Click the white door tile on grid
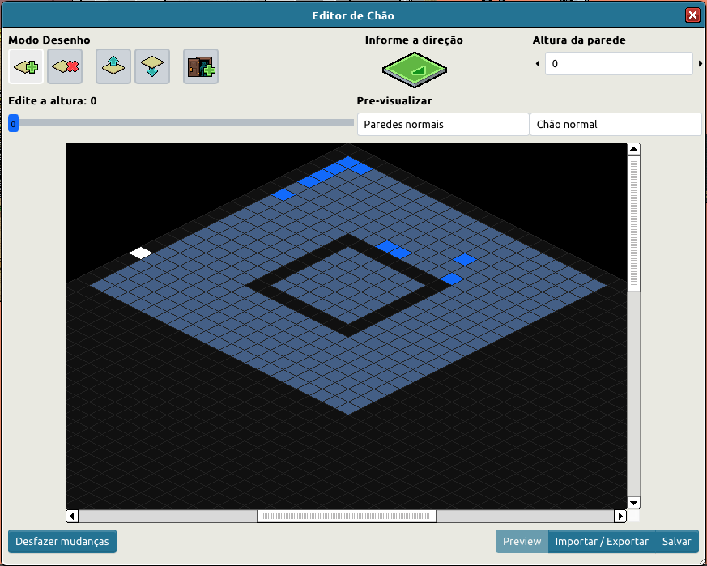The image size is (707, 566). click(141, 253)
